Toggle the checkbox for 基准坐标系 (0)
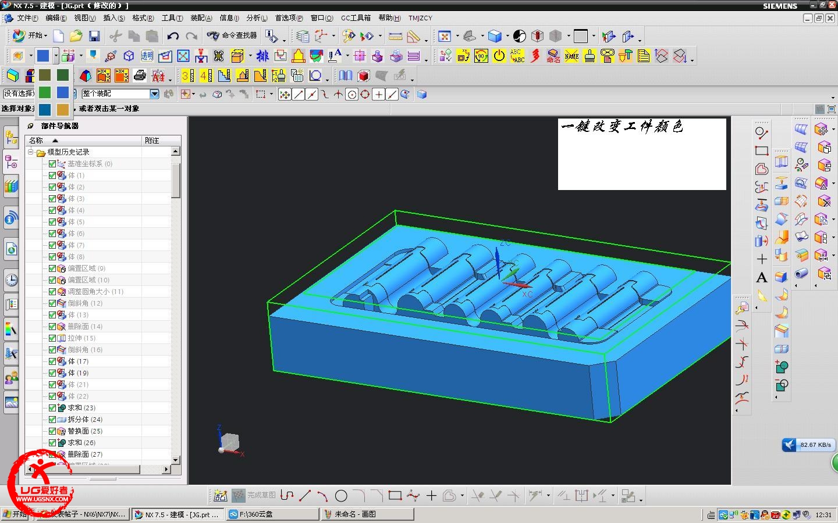 (52, 164)
